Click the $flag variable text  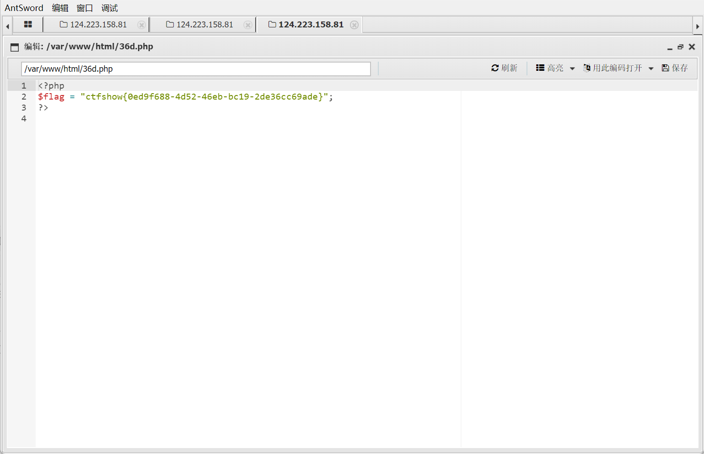point(51,96)
